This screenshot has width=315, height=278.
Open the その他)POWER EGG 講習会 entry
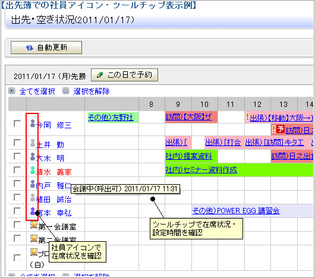tap(236, 211)
